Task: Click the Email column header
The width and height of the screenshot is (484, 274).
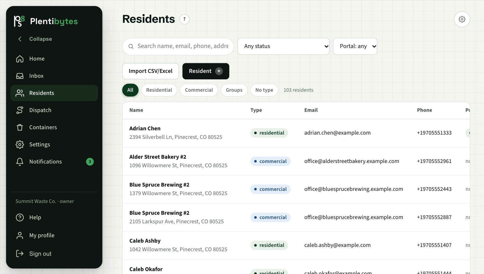Action: (311, 110)
